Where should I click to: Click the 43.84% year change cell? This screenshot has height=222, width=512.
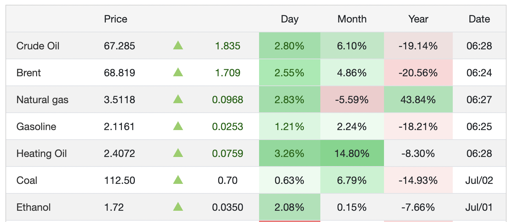coord(418,99)
